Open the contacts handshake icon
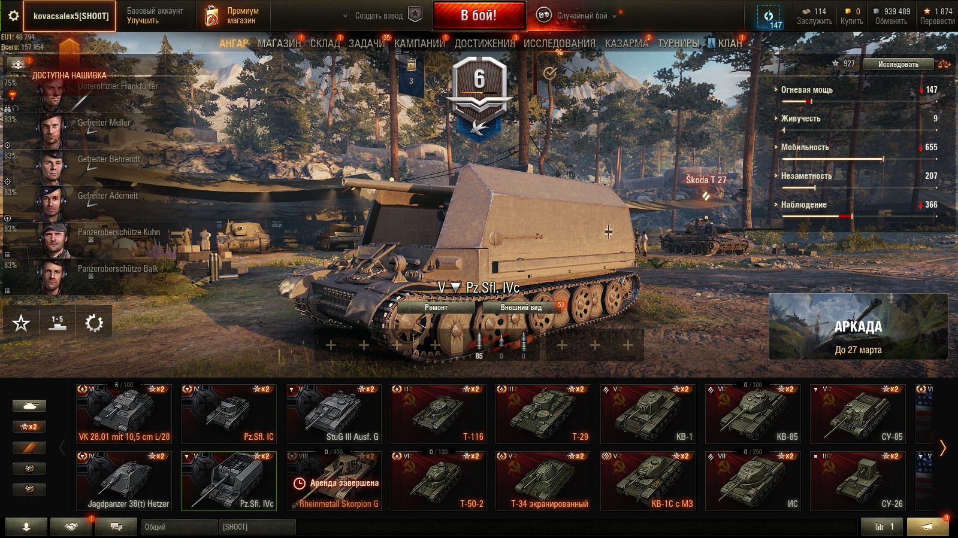Image resolution: width=958 pixels, height=538 pixels. pyautogui.click(x=71, y=527)
